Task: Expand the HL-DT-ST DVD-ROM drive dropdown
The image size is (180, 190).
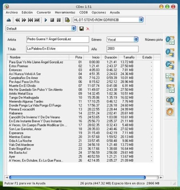Action: (141, 20)
